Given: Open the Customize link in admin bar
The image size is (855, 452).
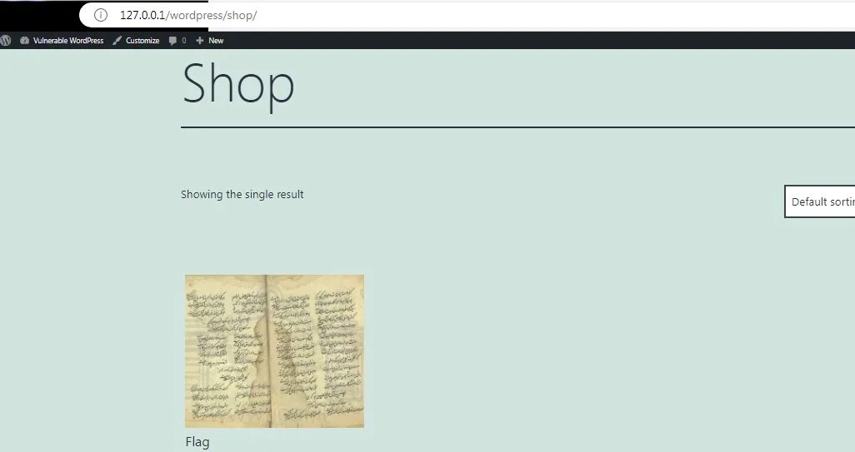Looking at the screenshot, I should coord(142,40).
